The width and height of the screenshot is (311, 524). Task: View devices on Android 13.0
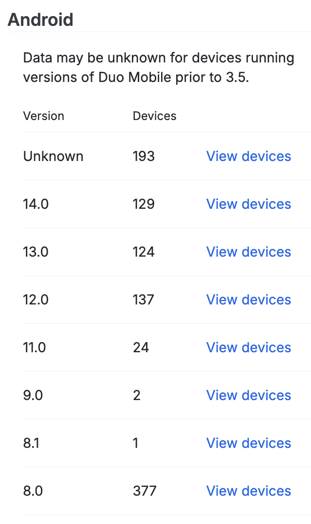click(x=248, y=252)
